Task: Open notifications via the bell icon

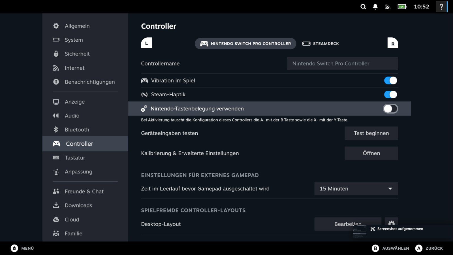Action: pyautogui.click(x=375, y=7)
